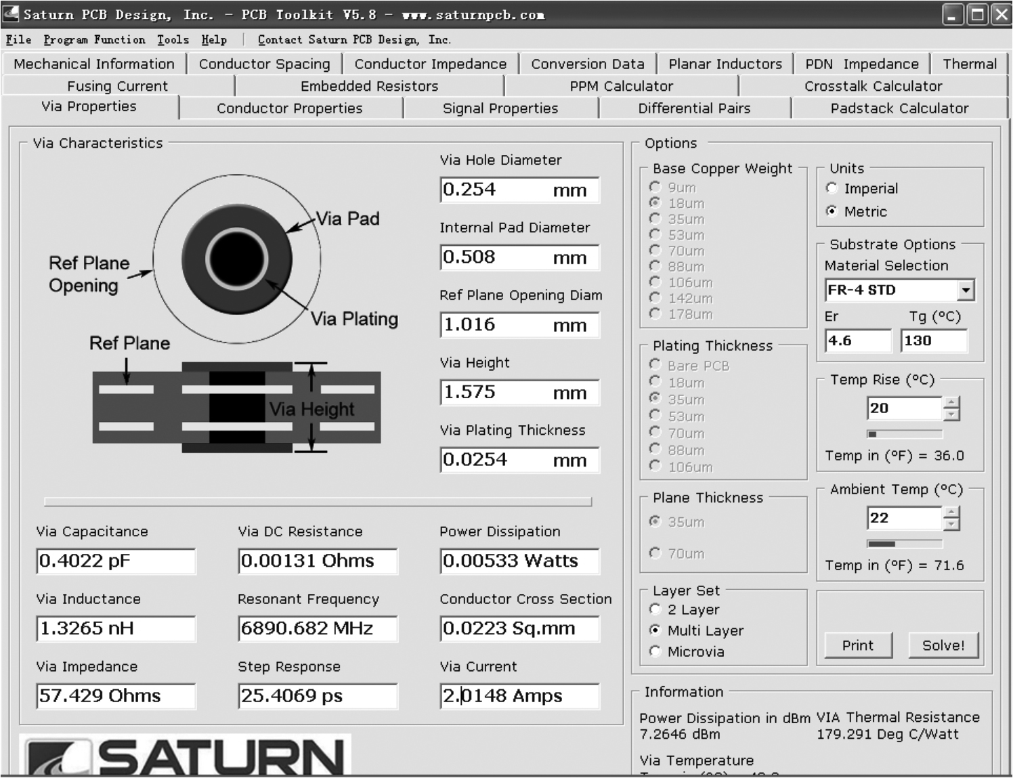Open the Tools menu
The image size is (1013, 778).
173,40
